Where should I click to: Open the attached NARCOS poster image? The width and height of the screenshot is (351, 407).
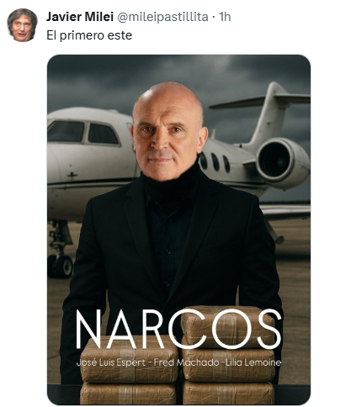pos(178,230)
